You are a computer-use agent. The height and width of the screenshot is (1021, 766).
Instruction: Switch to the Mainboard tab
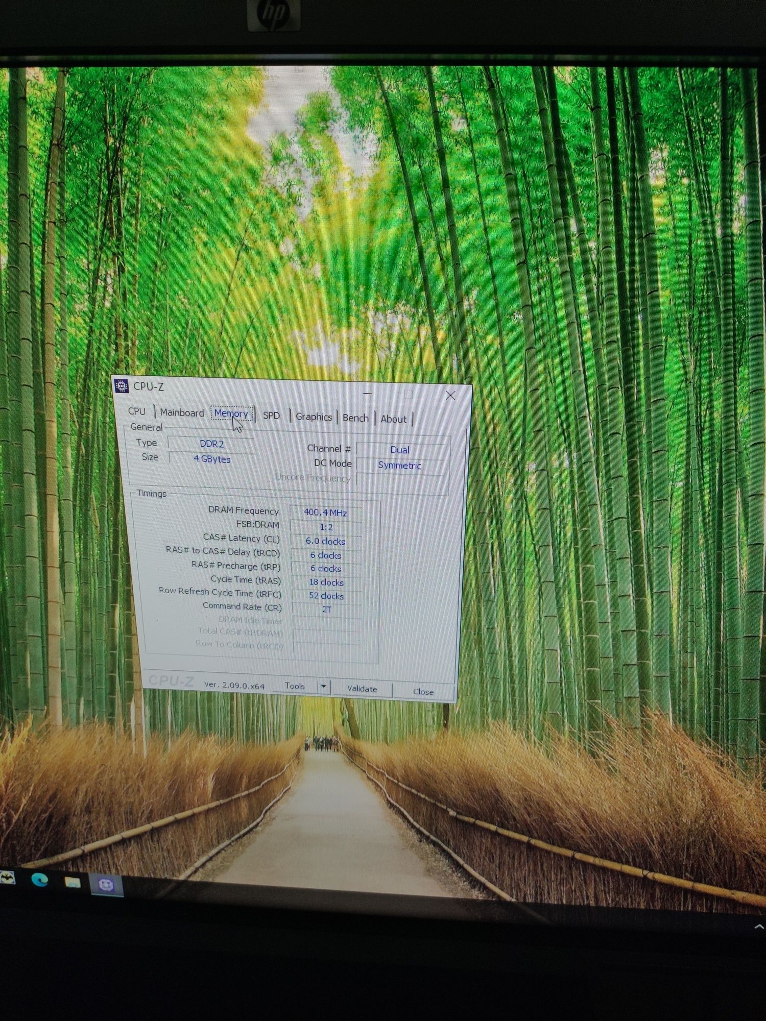(x=182, y=412)
